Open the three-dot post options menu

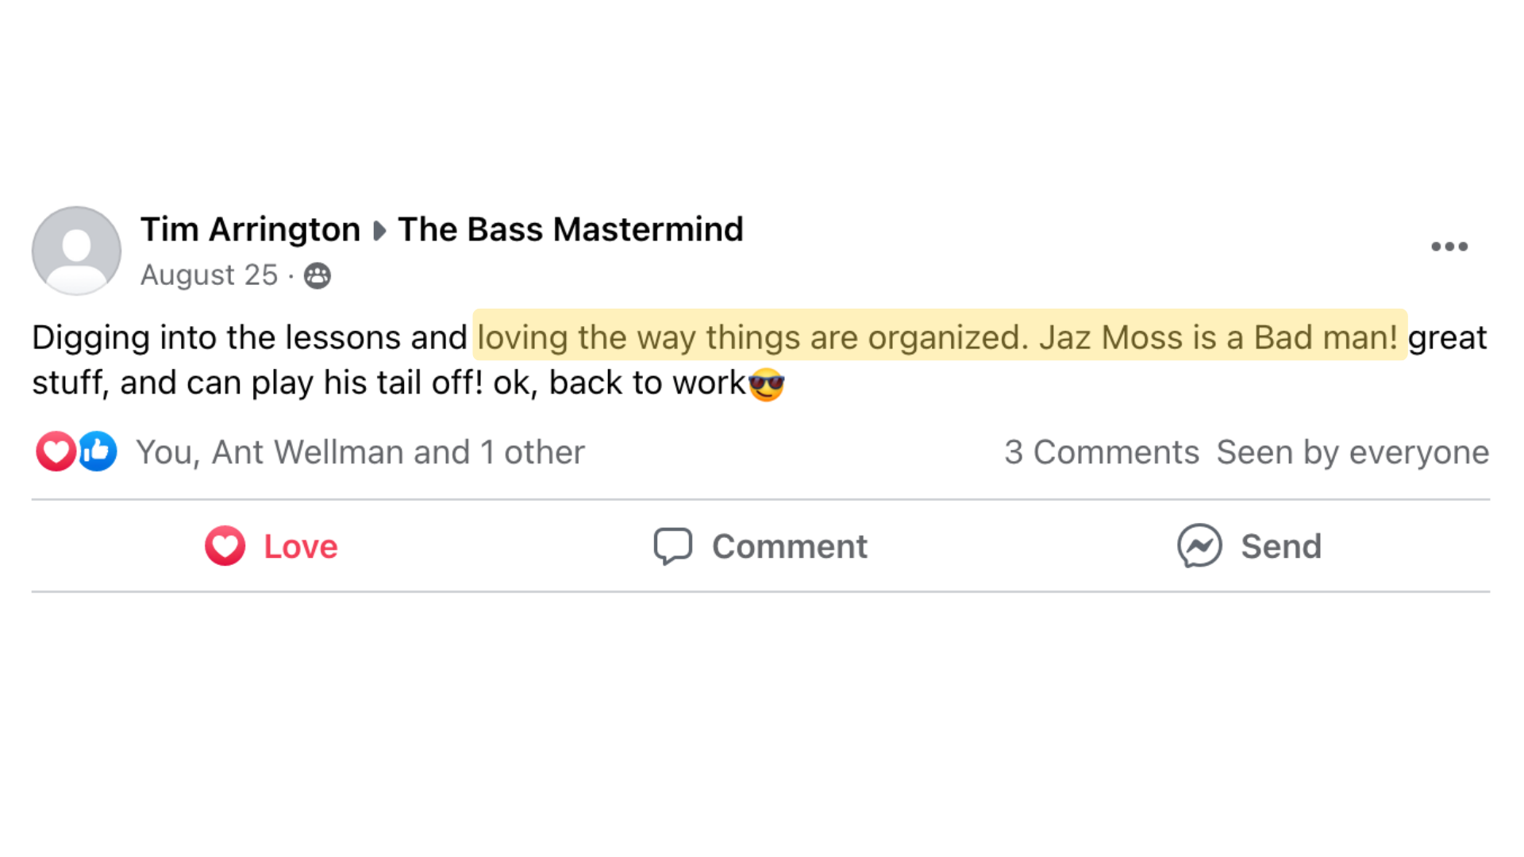tap(1449, 247)
